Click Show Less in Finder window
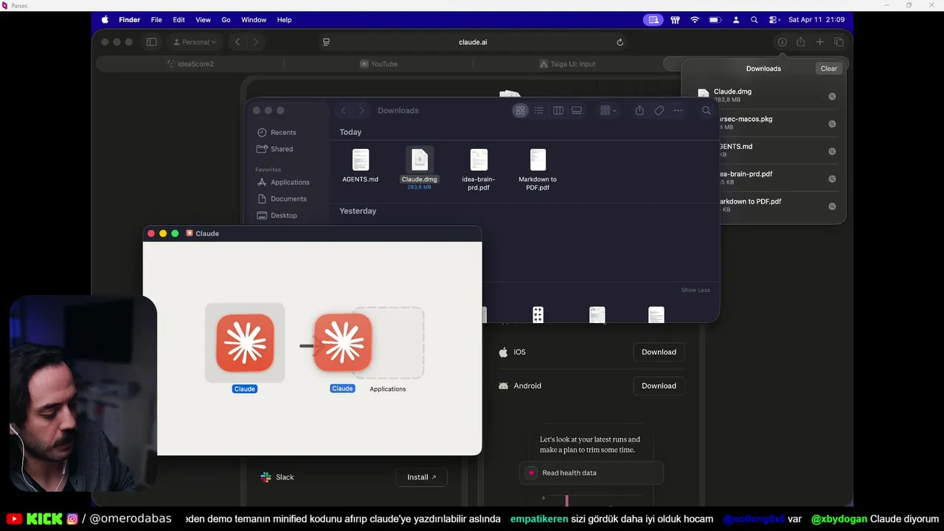The image size is (944, 531). (695, 290)
